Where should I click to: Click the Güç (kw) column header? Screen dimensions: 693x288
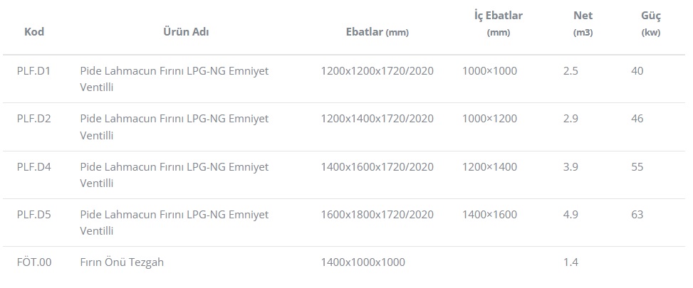pyautogui.click(x=651, y=23)
